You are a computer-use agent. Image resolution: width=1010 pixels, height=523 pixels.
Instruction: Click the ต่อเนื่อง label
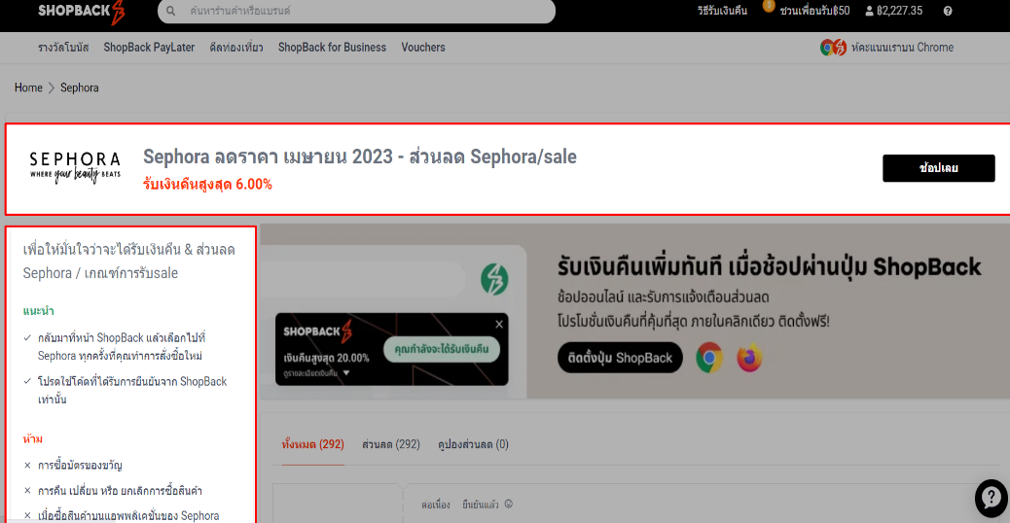(436, 505)
